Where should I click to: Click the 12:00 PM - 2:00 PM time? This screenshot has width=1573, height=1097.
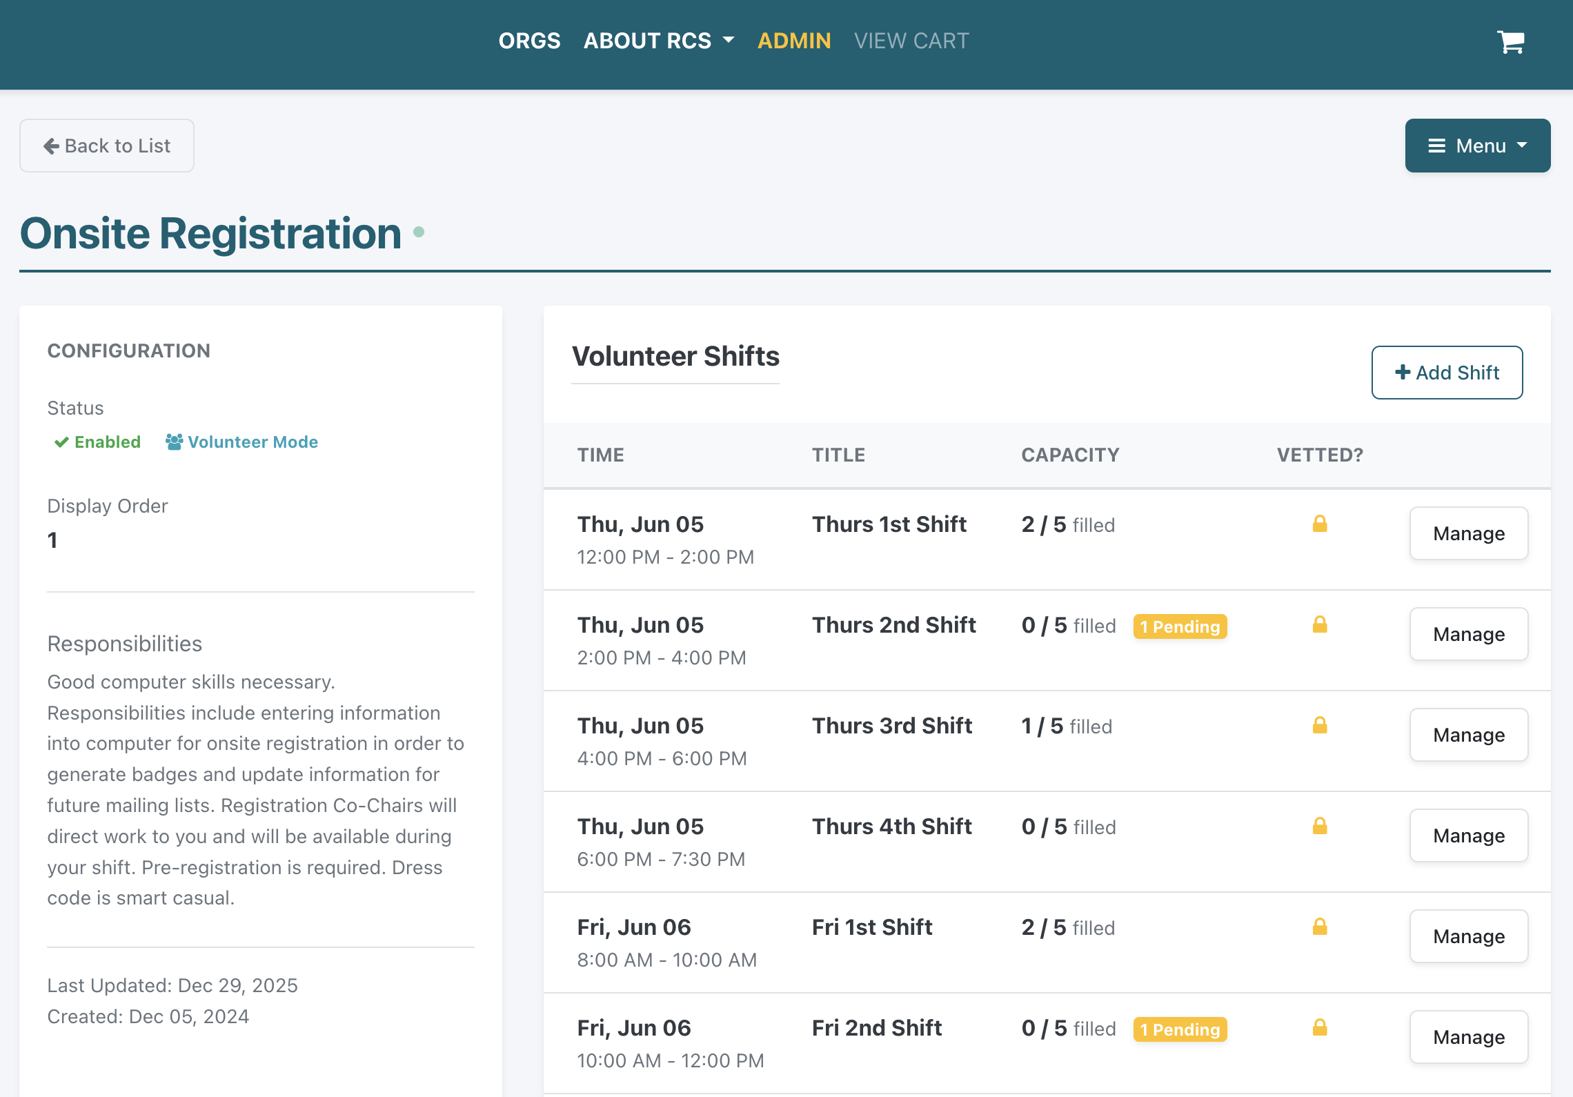click(x=665, y=557)
